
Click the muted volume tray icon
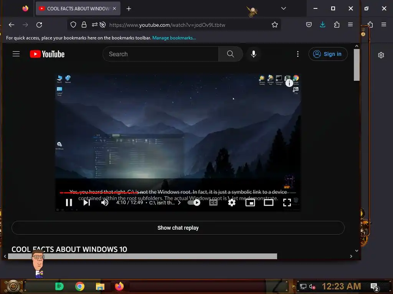tap(312, 286)
